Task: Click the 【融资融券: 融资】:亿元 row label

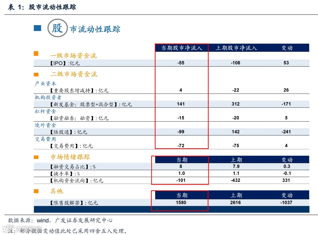Action: click(79, 118)
